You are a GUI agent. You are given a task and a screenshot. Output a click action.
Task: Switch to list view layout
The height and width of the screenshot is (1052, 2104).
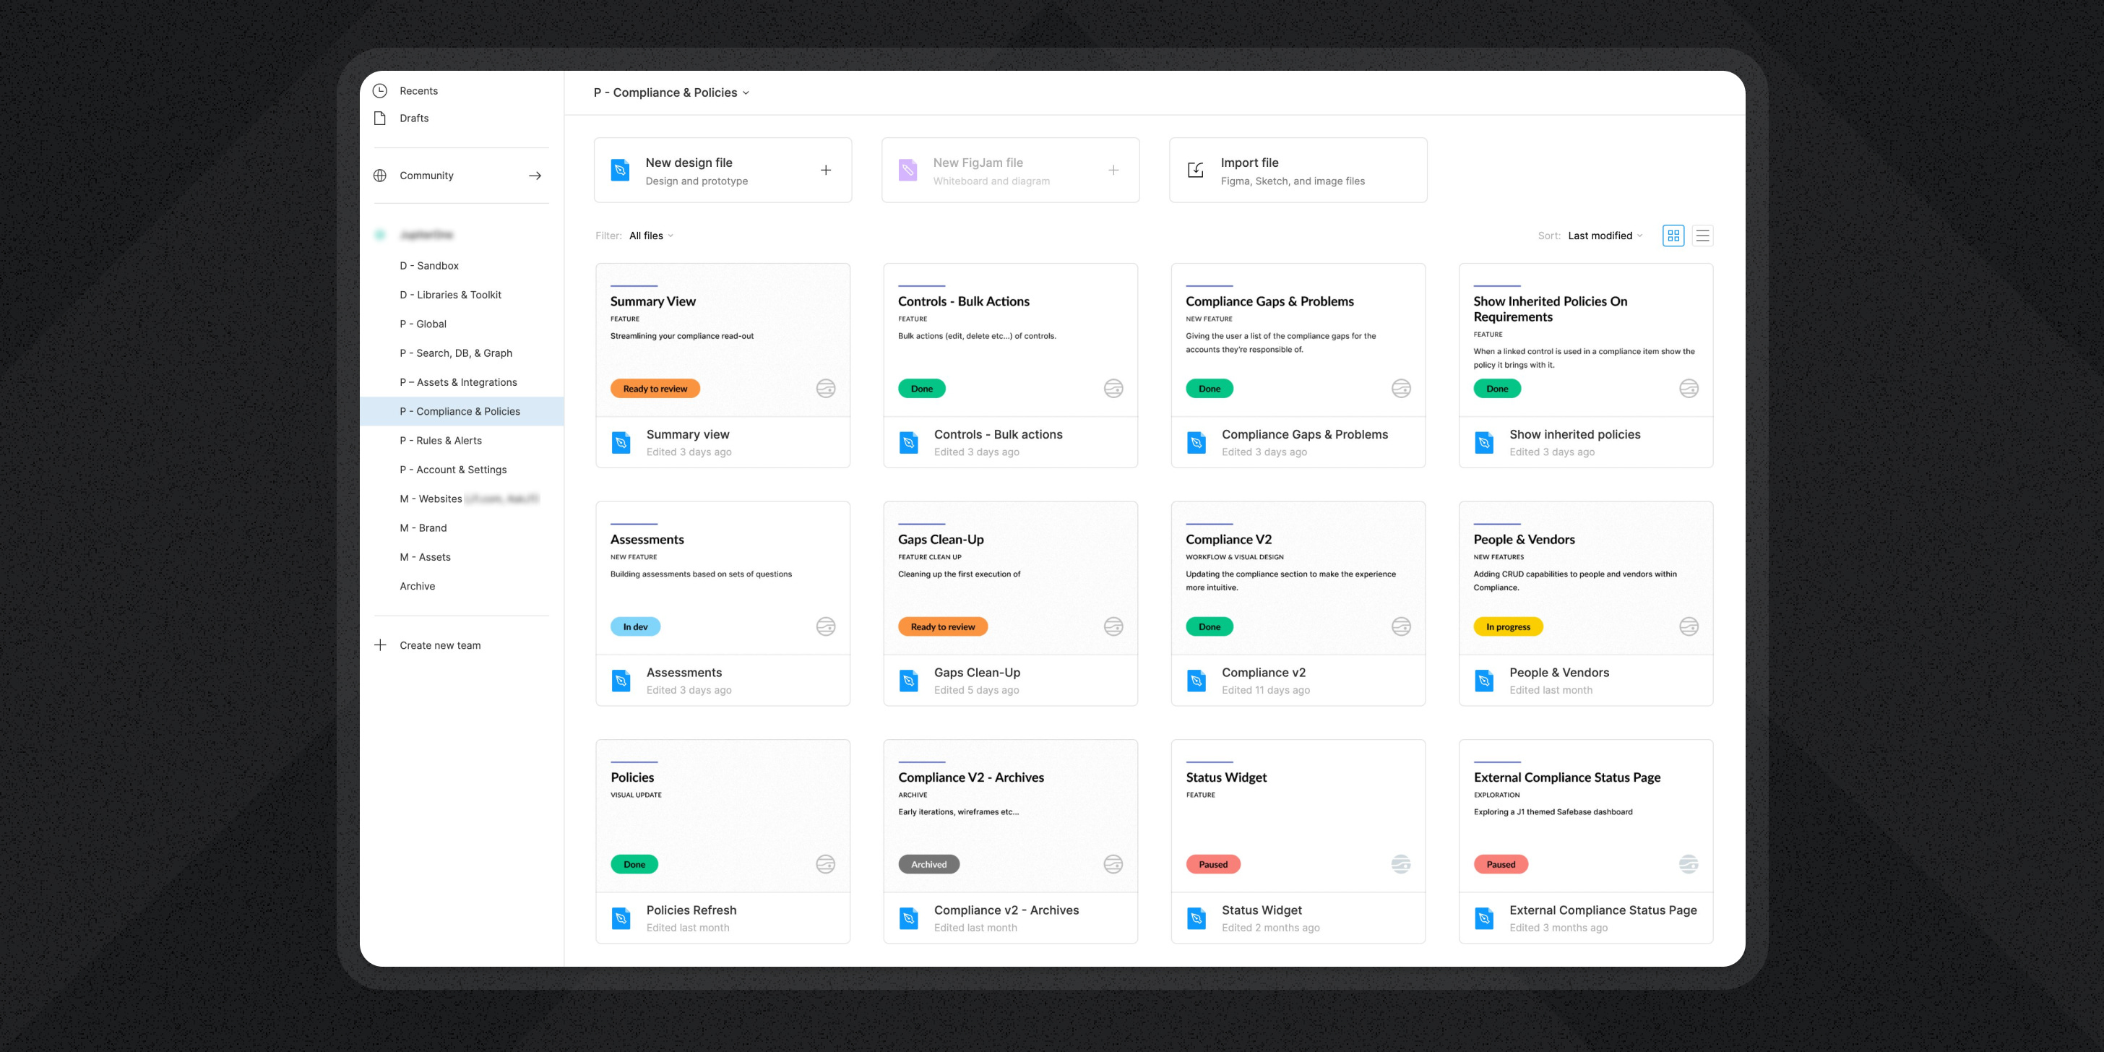(1703, 236)
